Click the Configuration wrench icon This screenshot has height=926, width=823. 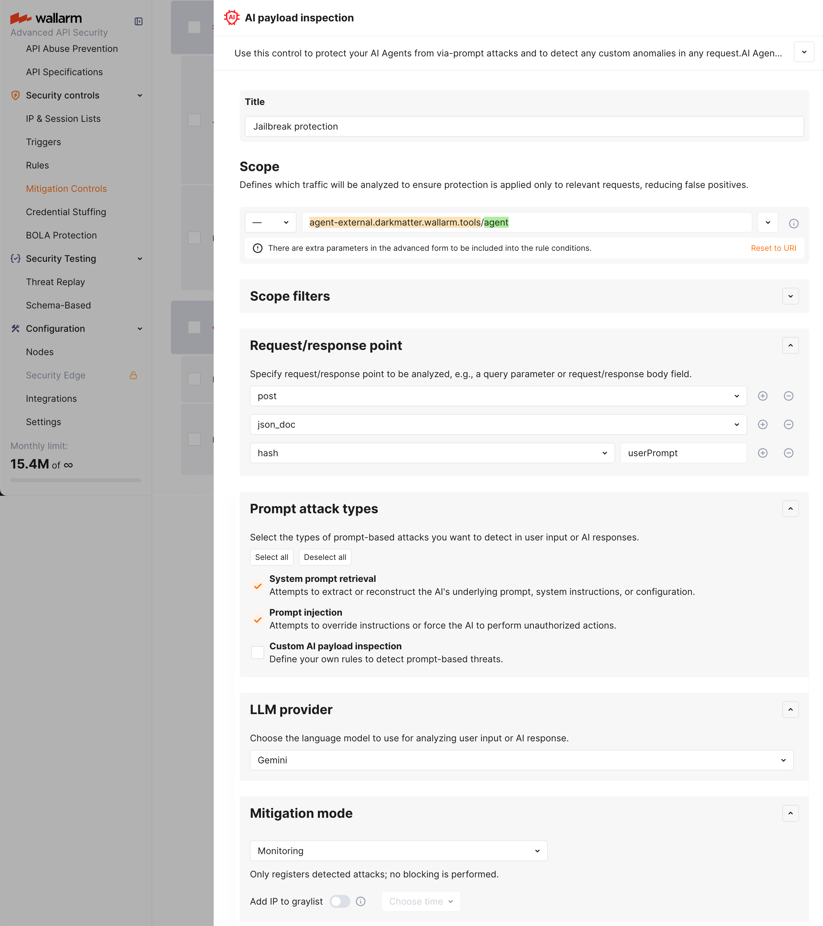click(16, 329)
